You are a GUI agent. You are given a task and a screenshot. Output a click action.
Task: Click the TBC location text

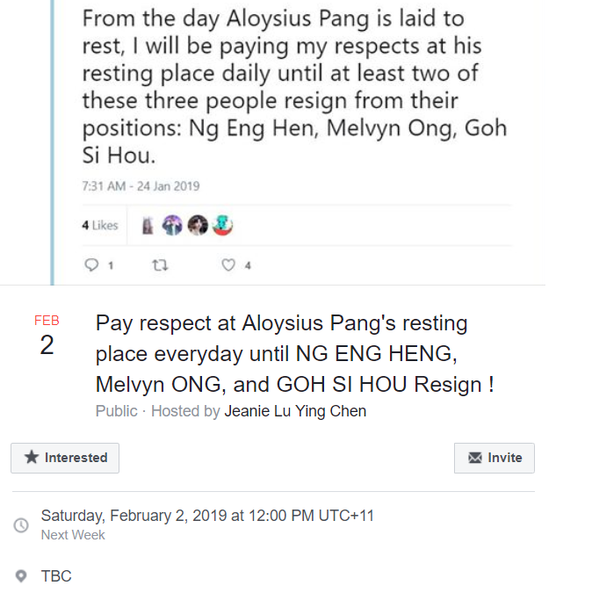(x=56, y=576)
